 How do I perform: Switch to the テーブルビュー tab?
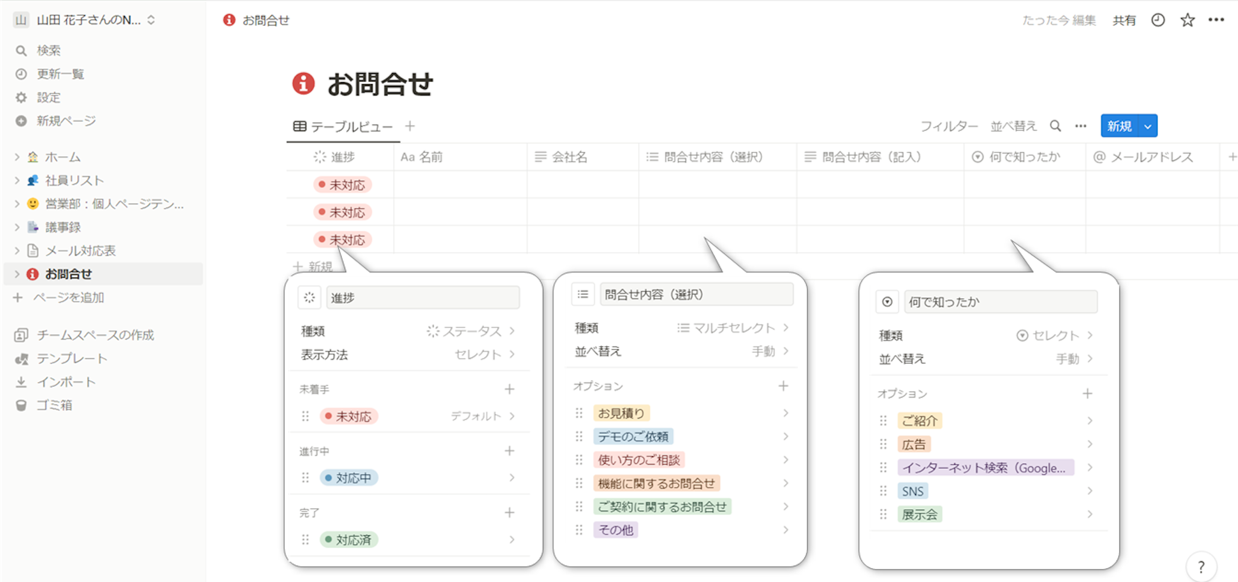point(343,126)
